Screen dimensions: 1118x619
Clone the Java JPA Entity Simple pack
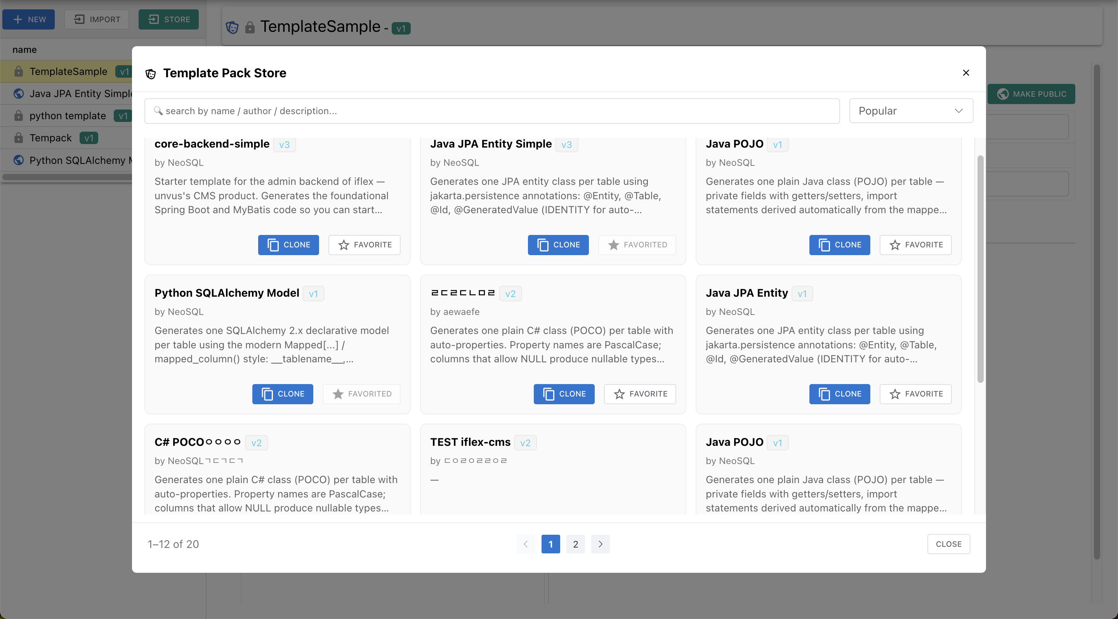(x=558, y=245)
